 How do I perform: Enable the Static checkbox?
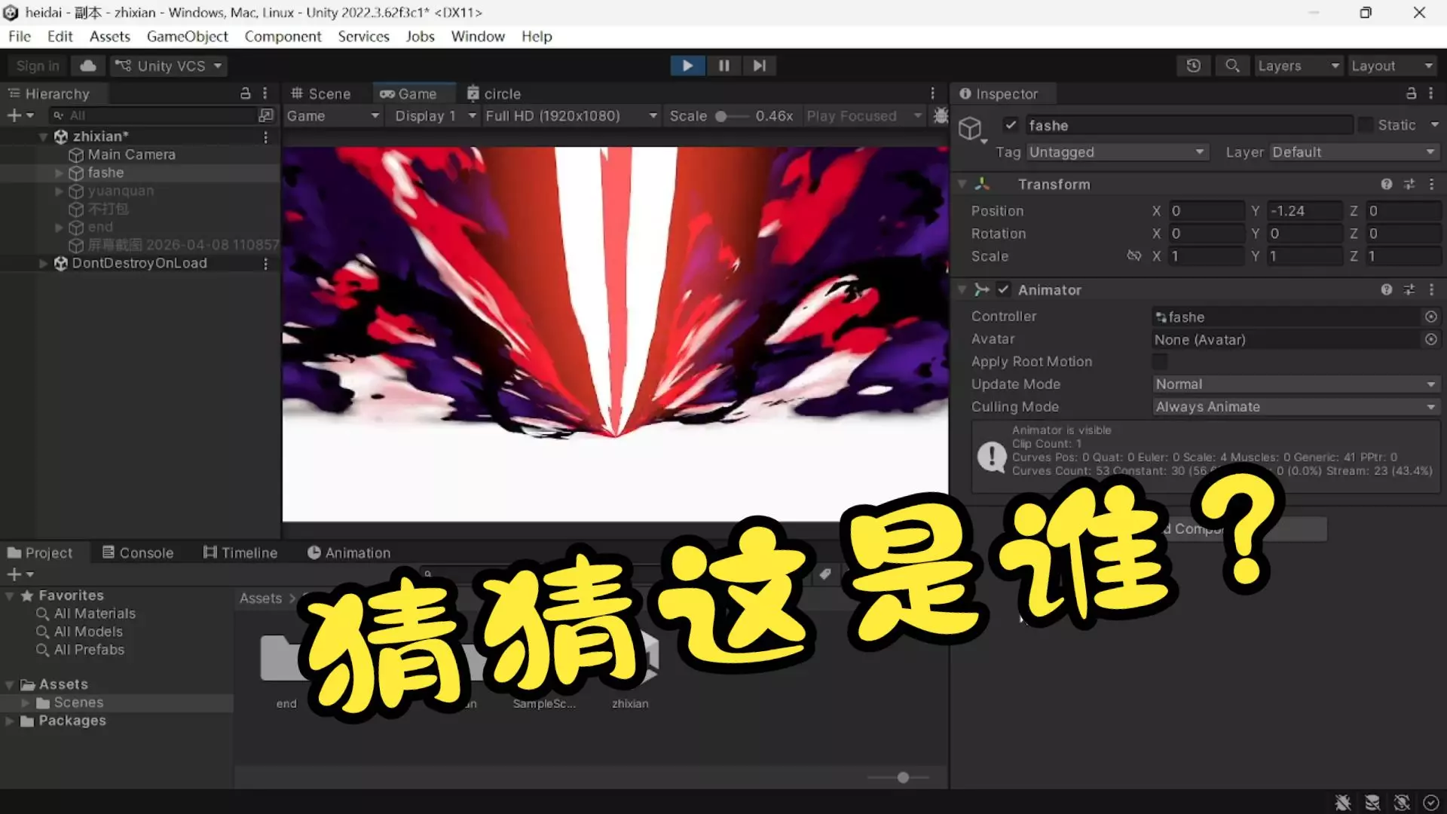click(1366, 125)
